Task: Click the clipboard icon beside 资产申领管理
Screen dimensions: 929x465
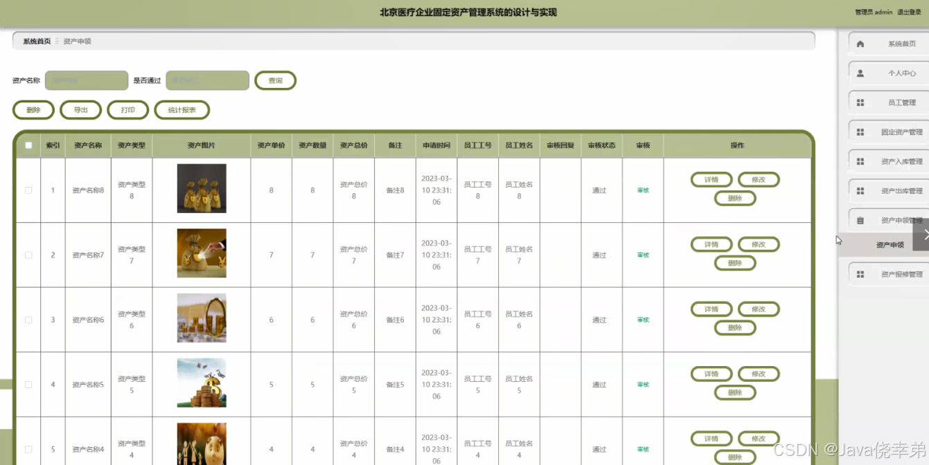Action: coord(860,221)
